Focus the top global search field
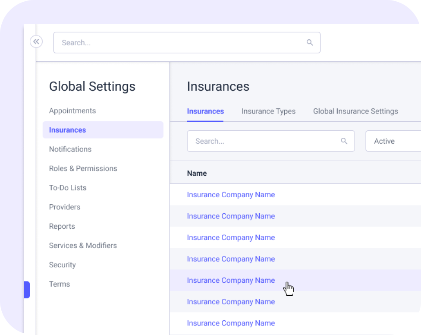 (x=181, y=43)
